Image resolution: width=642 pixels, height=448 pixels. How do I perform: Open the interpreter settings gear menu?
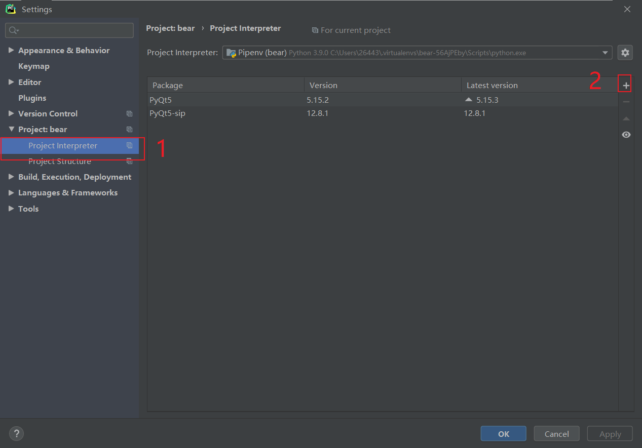point(625,52)
